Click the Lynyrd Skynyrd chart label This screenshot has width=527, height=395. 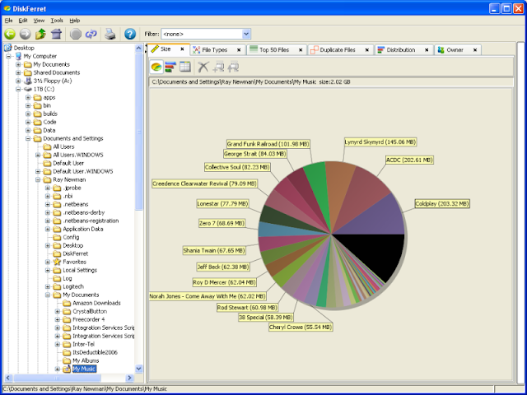[380, 142]
